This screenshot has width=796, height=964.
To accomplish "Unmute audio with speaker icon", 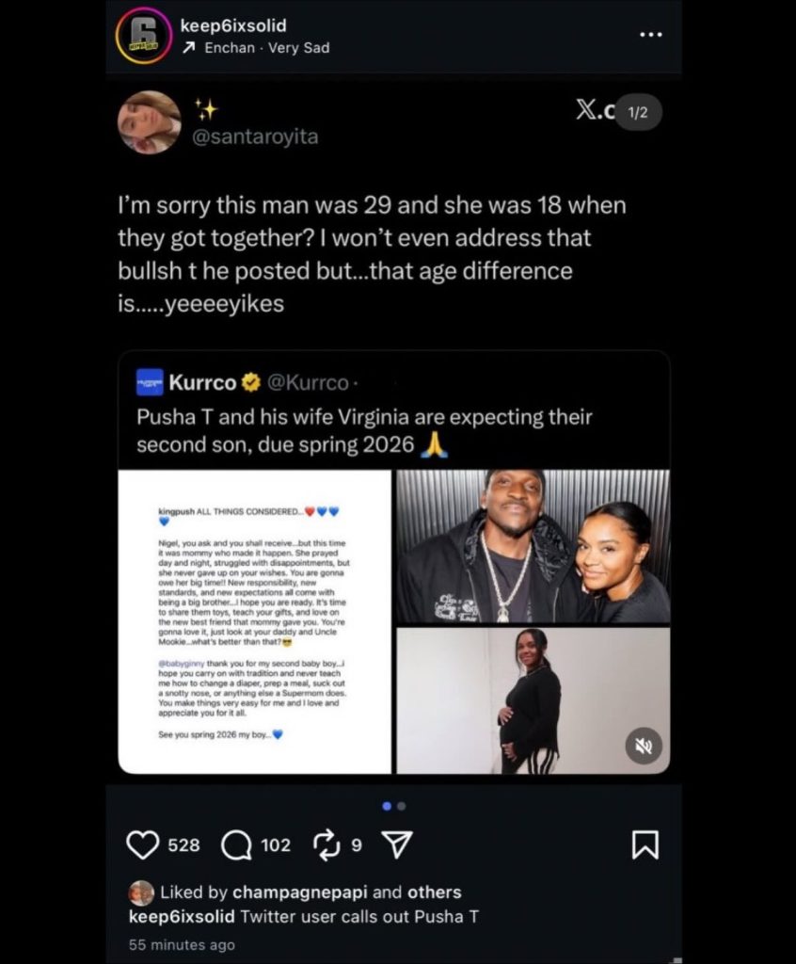I will coord(644,746).
